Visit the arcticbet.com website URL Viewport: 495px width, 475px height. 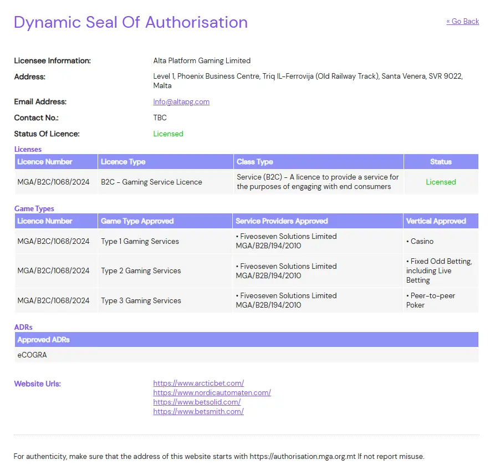(x=198, y=384)
